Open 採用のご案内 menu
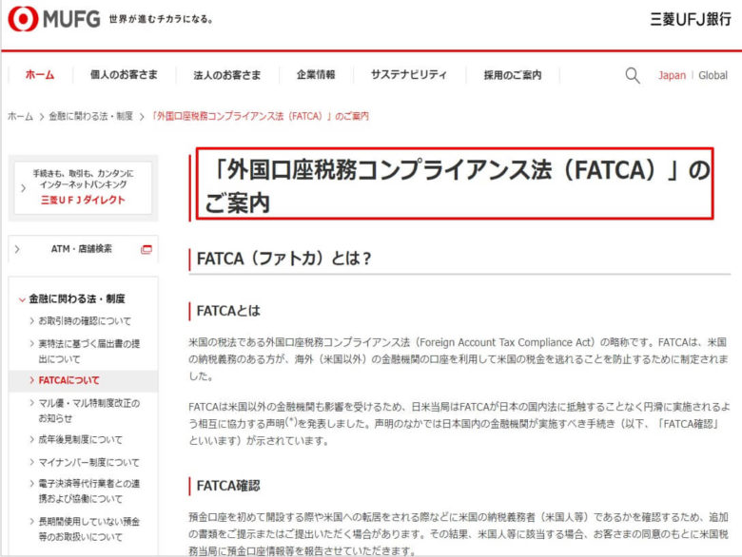This screenshot has width=742, height=557. click(x=513, y=75)
